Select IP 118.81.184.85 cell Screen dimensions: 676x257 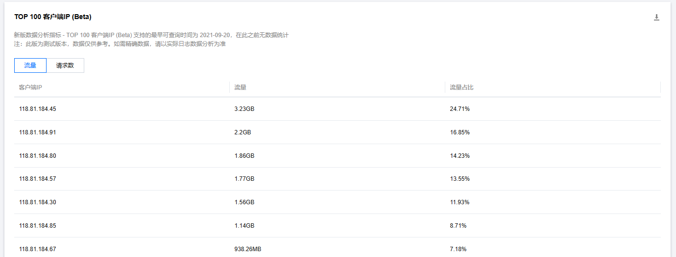click(x=38, y=226)
